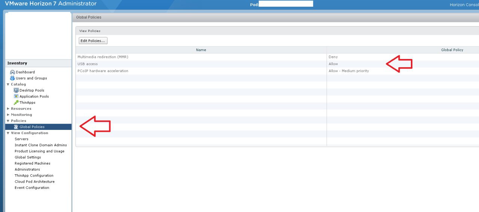Expand the Monitoring section
This screenshot has height=212, width=479.
tap(8, 115)
